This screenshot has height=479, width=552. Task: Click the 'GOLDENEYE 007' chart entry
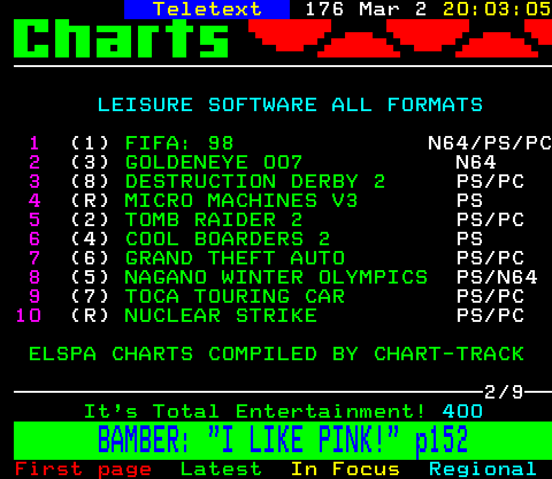click(x=214, y=162)
